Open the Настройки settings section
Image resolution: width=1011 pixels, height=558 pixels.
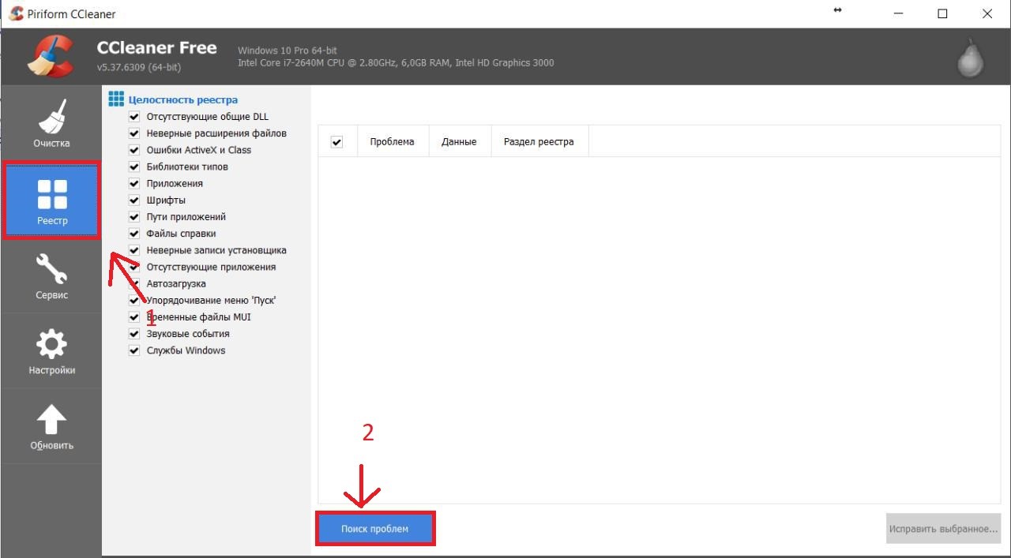(x=51, y=350)
